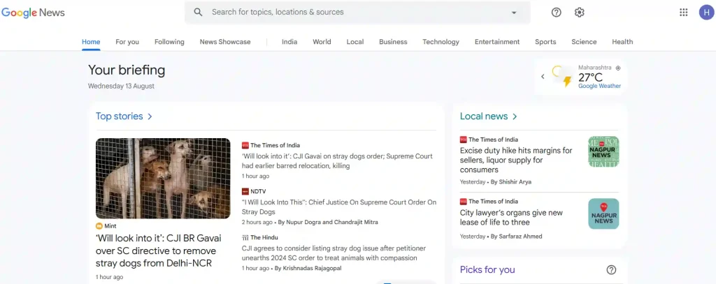The image size is (716, 284).
Task: Click the search topics input field
Action: pos(357,13)
